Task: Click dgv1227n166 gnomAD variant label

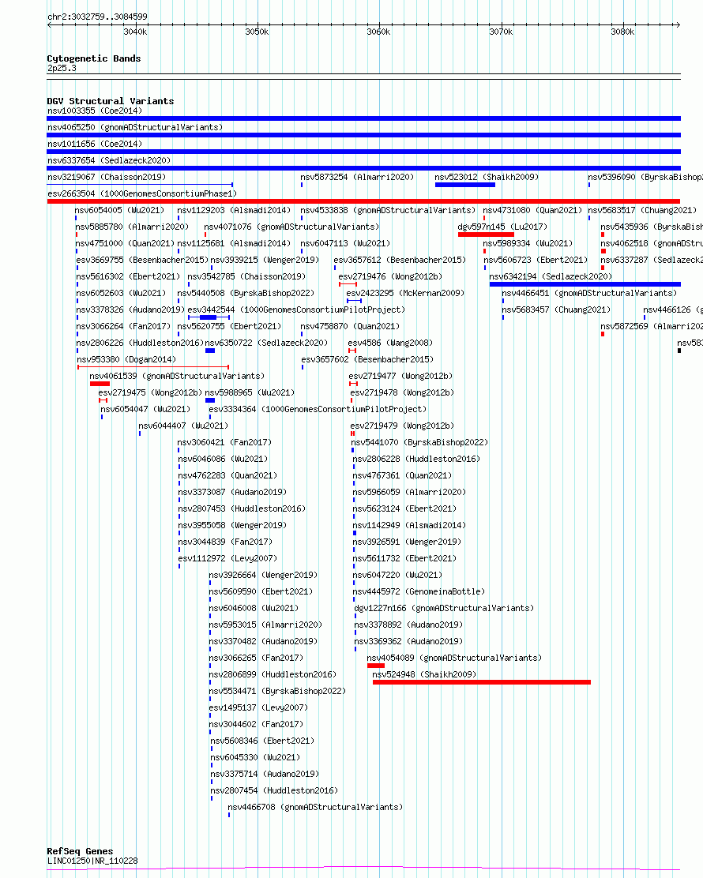Action: pos(444,609)
